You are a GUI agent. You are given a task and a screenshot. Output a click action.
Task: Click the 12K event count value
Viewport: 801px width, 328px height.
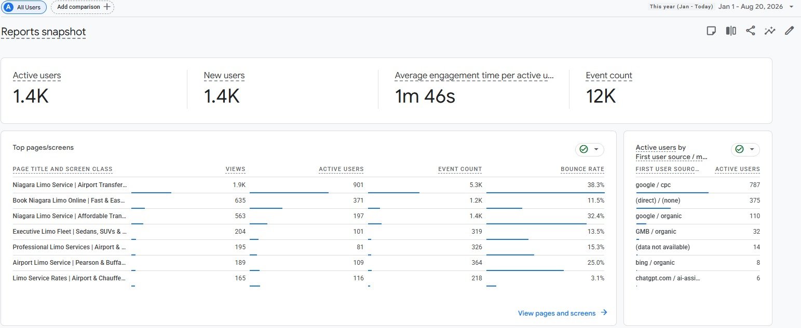click(x=601, y=96)
